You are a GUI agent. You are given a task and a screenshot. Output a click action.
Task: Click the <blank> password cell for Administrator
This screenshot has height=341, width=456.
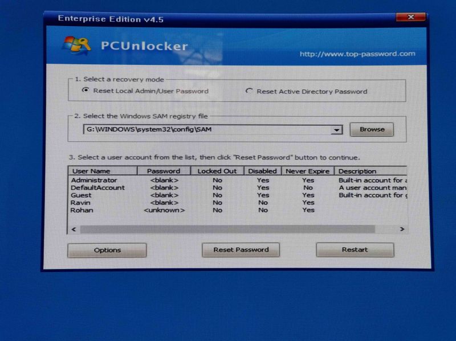(164, 180)
